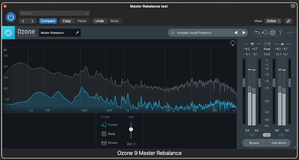Viewport: 299px width, 160px height.
Task: Open the Manual preset dropdown
Action: 54,13
